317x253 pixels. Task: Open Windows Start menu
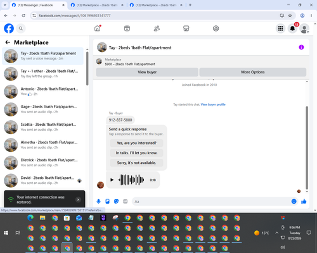pos(6,233)
